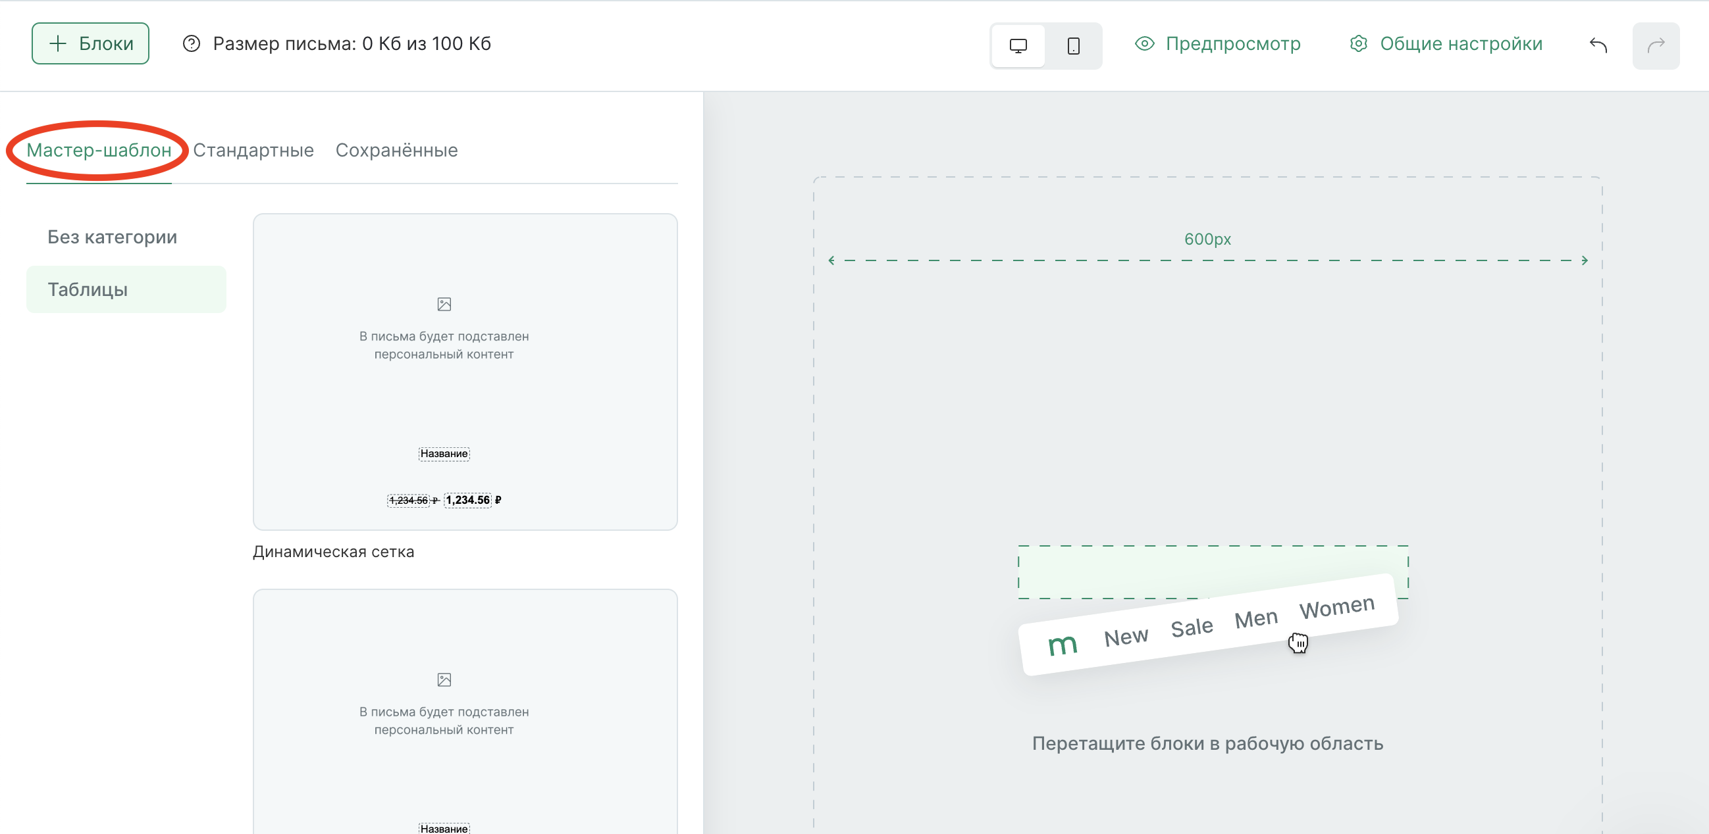This screenshot has height=834, width=1709.
Task: Click the image placeholder icon in second block
Action: coord(444,679)
